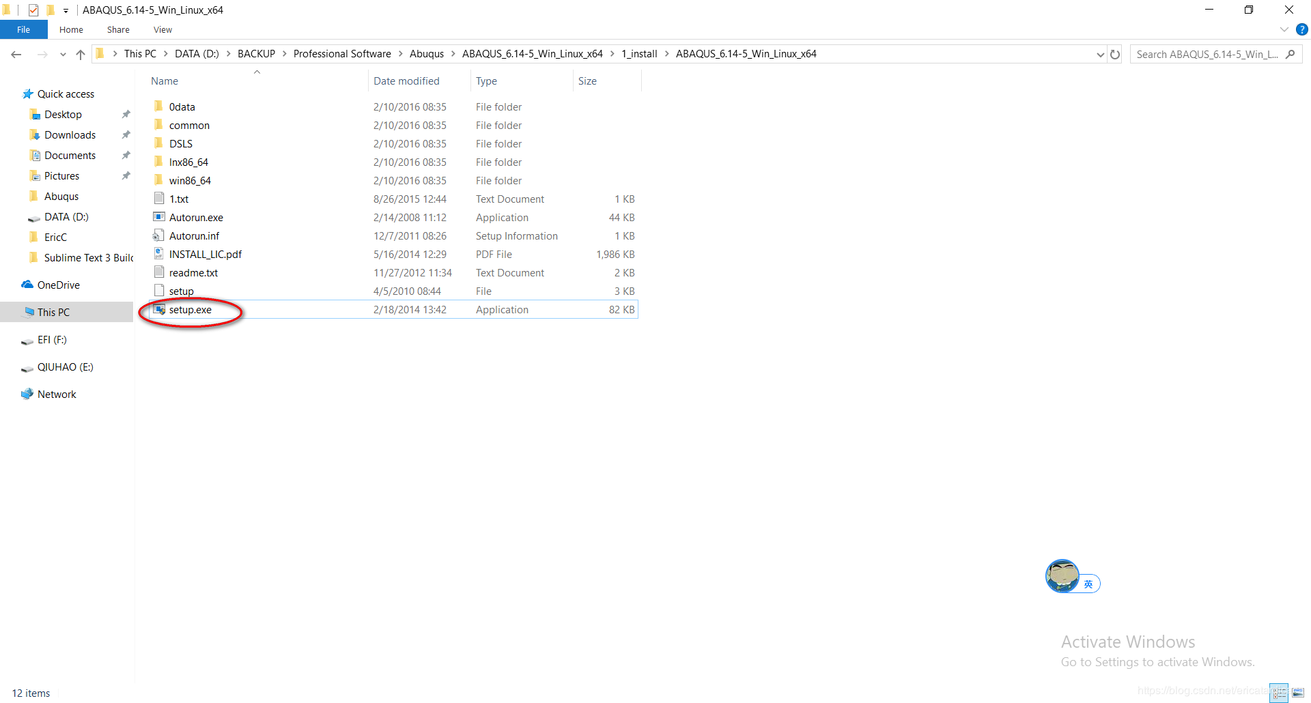Switch to the Home ribbon tab
Screen dimensions: 1311x703
71,29
